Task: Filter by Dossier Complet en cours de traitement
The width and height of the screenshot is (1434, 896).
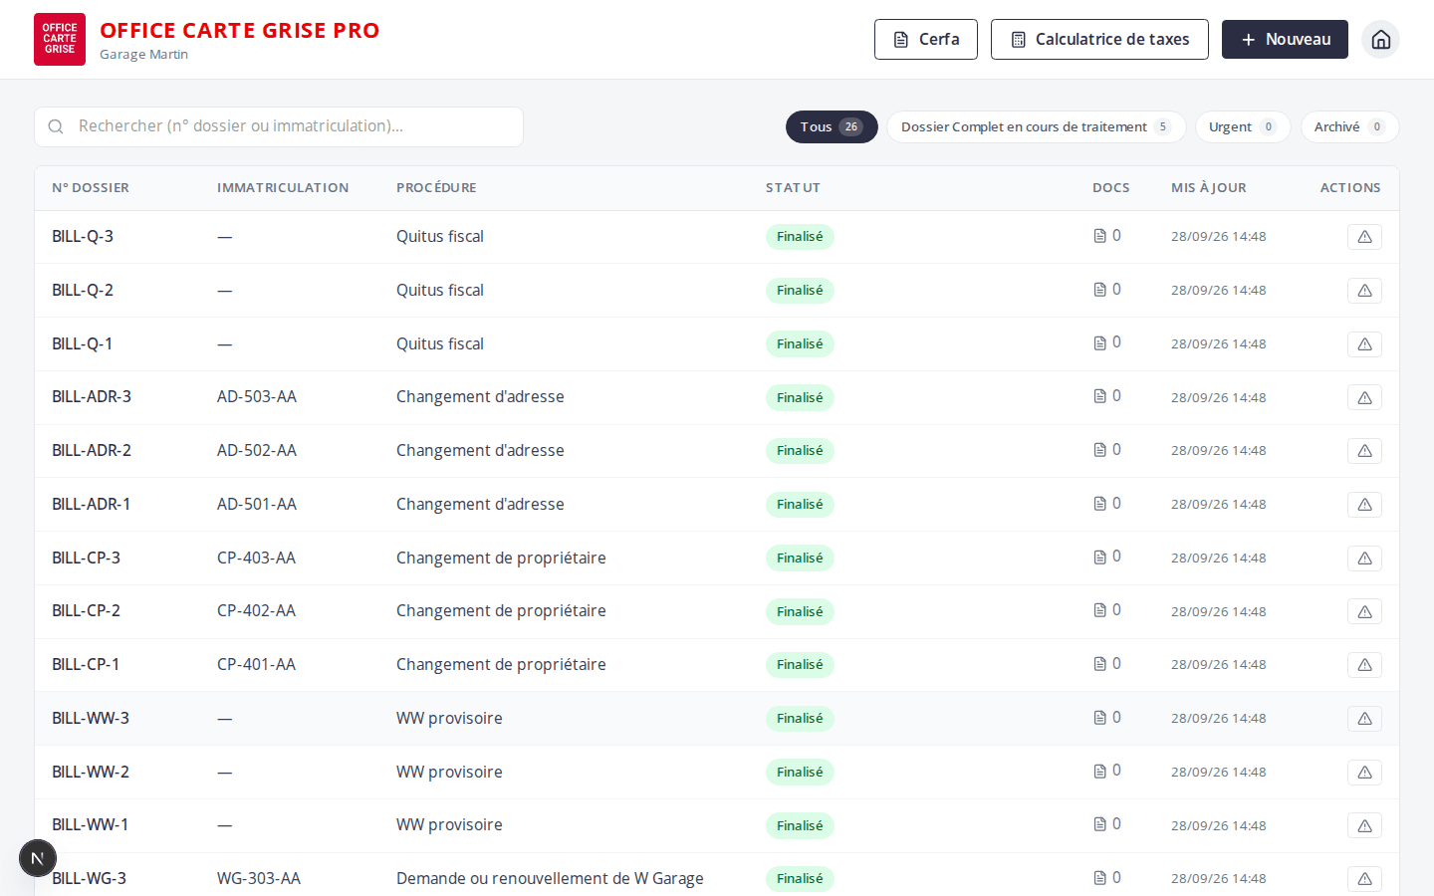Action: 1036,126
